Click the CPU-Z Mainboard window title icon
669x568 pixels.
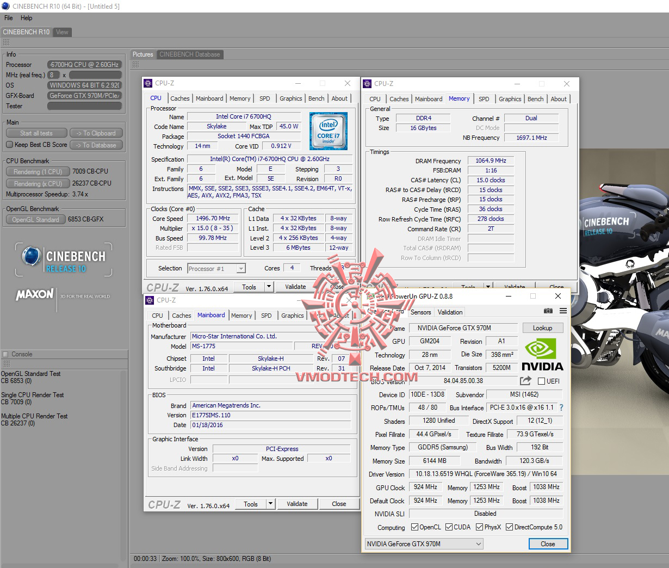pos(150,300)
